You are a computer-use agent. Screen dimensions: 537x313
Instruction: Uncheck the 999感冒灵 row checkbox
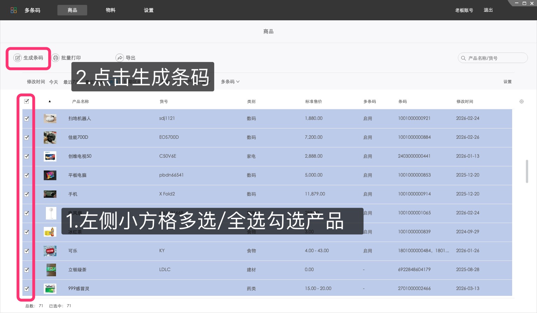(x=27, y=288)
